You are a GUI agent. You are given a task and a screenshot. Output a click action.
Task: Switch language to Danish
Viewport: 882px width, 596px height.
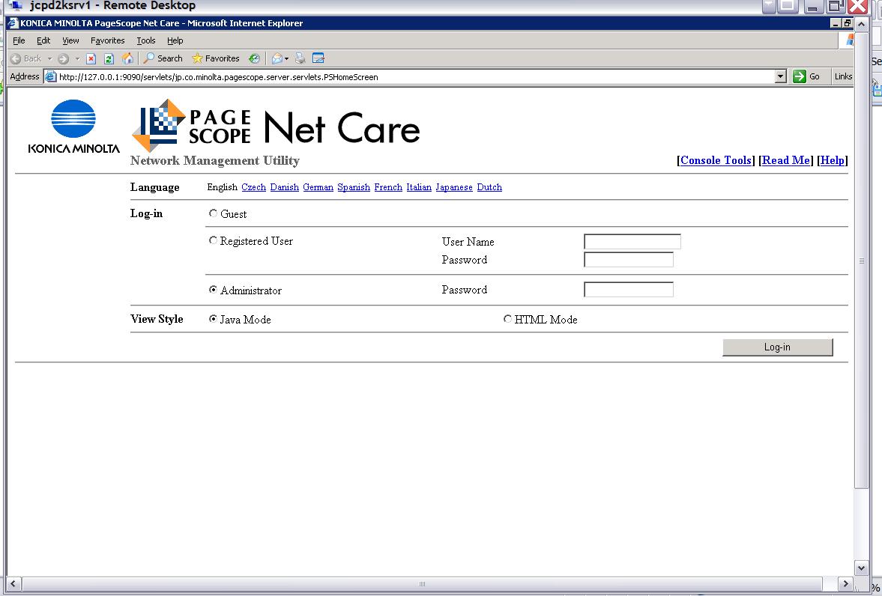point(284,187)
